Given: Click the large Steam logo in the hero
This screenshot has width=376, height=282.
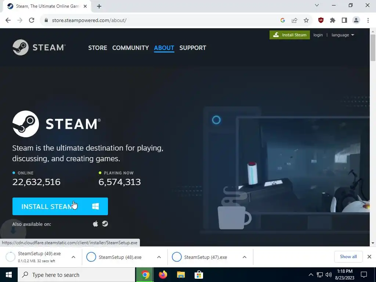Looking at the screenshot, I should pos(57,124).
